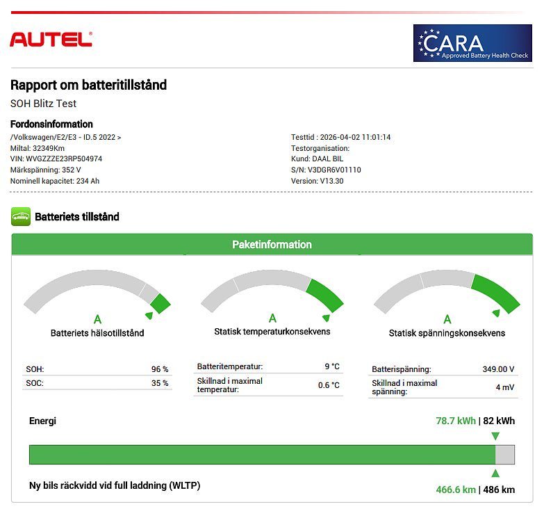
Task: Click the Skillnad i maximal spänning 4 mV row
Action: point(443,387)
